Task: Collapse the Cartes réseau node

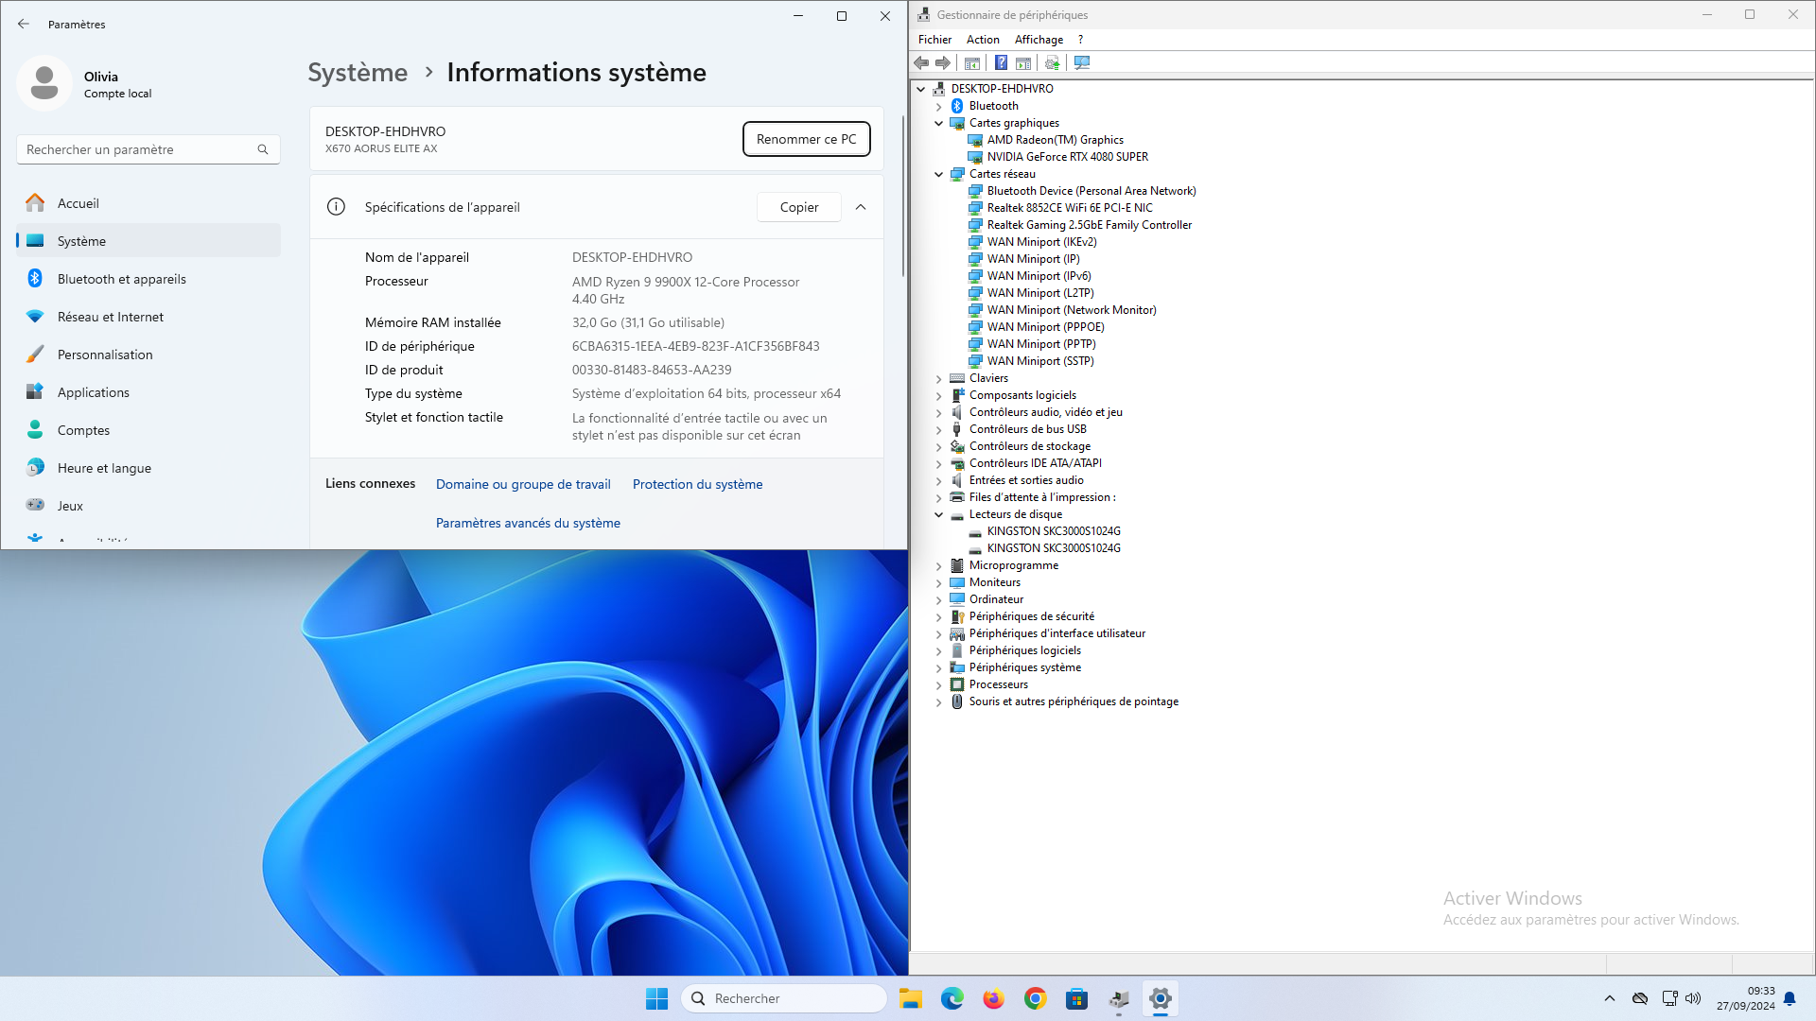Action: [x=939, y=174]
